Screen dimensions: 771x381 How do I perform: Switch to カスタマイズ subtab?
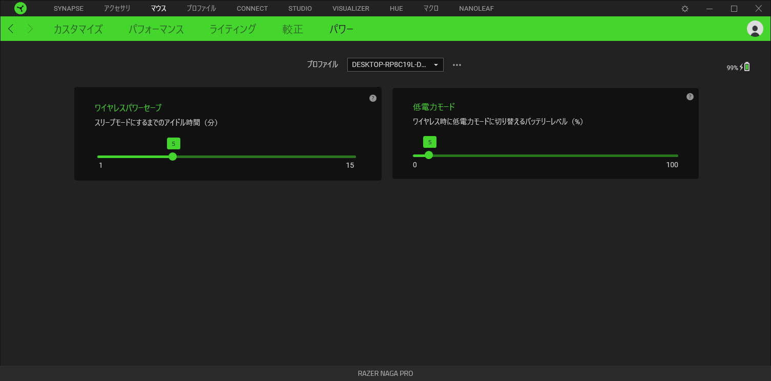click(x=78, y=29)
